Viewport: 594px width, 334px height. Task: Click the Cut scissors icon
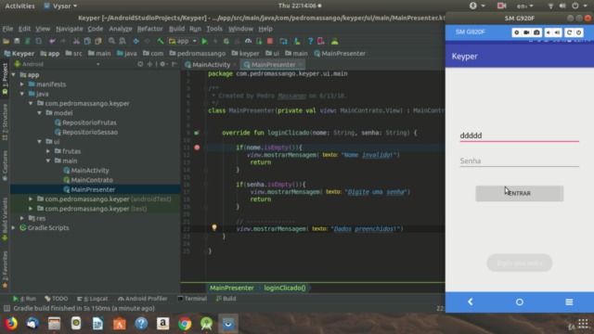click(x=76, y=41)
